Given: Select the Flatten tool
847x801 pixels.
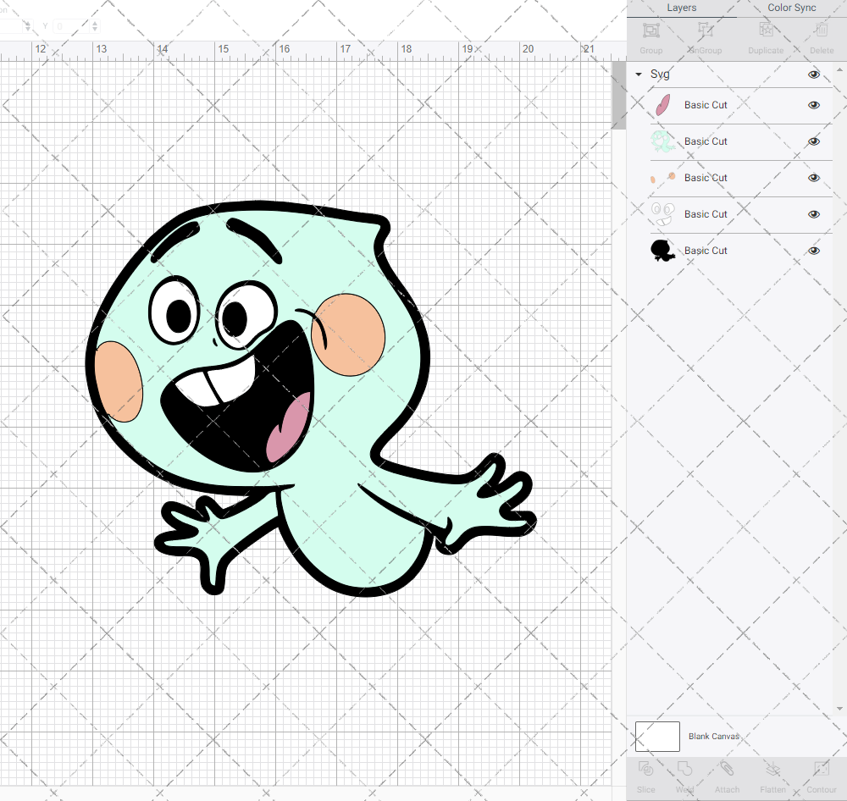Looking at the screenshot, I should tap(773, 769).
